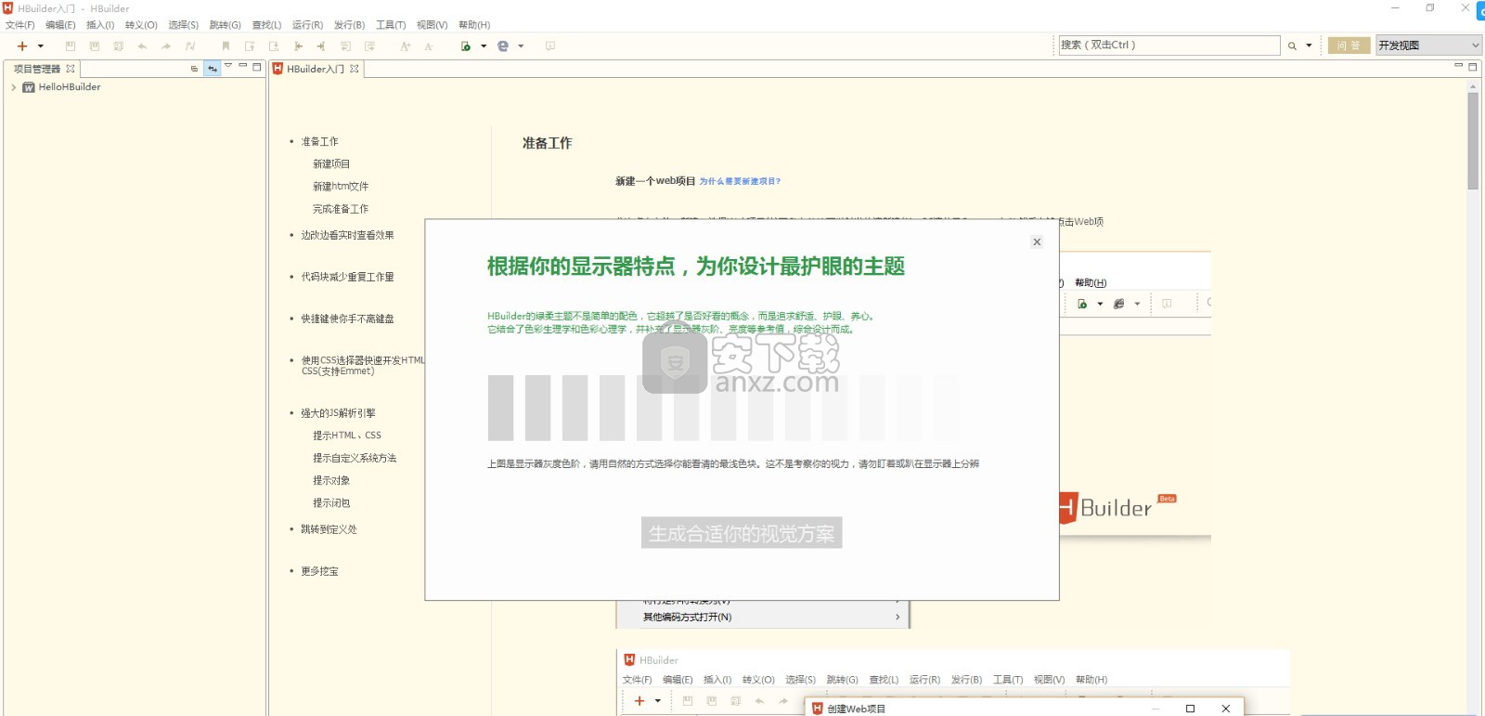Image resolution: width=1485 pixels, height=716 pixels.
Task: Open the 开发视图 view combo box
Action: (x=1428, y=45)
